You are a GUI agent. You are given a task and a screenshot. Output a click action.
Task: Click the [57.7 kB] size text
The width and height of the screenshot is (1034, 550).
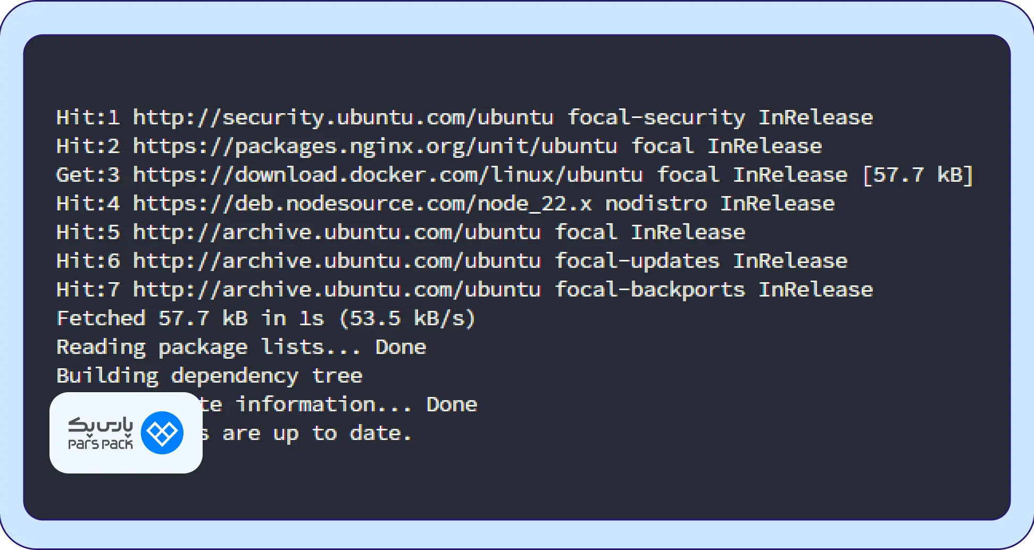(918, 175)
